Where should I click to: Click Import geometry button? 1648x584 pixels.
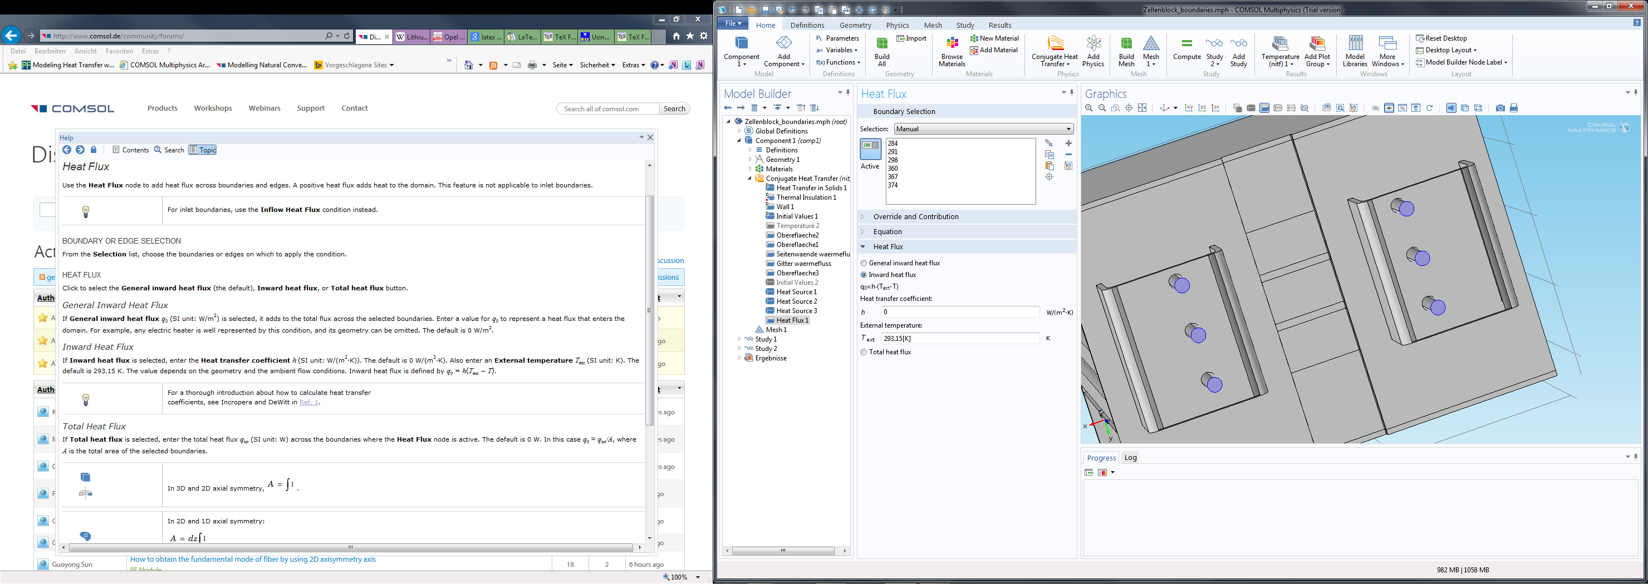911,38
